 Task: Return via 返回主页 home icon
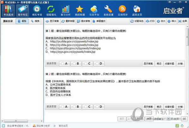click(137, 11)
